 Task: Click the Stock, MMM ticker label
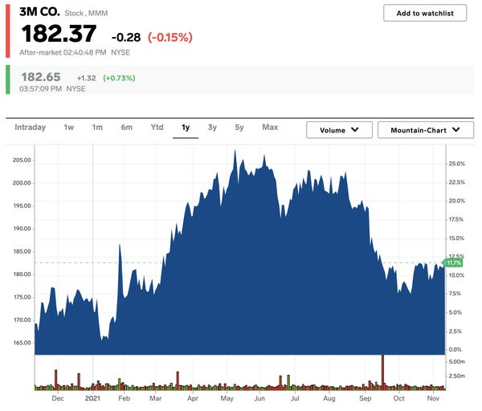[x=86, y=13]
